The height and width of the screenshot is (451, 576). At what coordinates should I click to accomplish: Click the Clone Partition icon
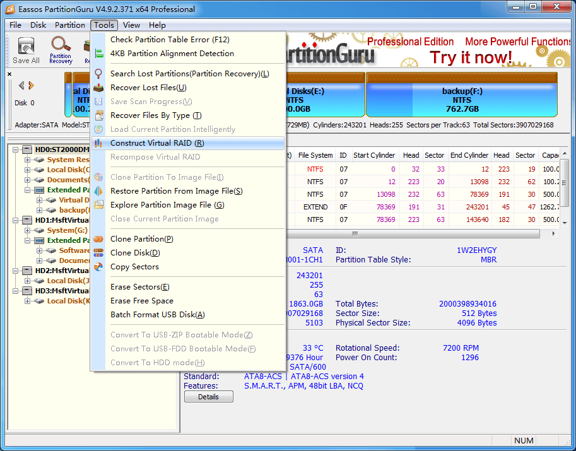click(98, 239)
